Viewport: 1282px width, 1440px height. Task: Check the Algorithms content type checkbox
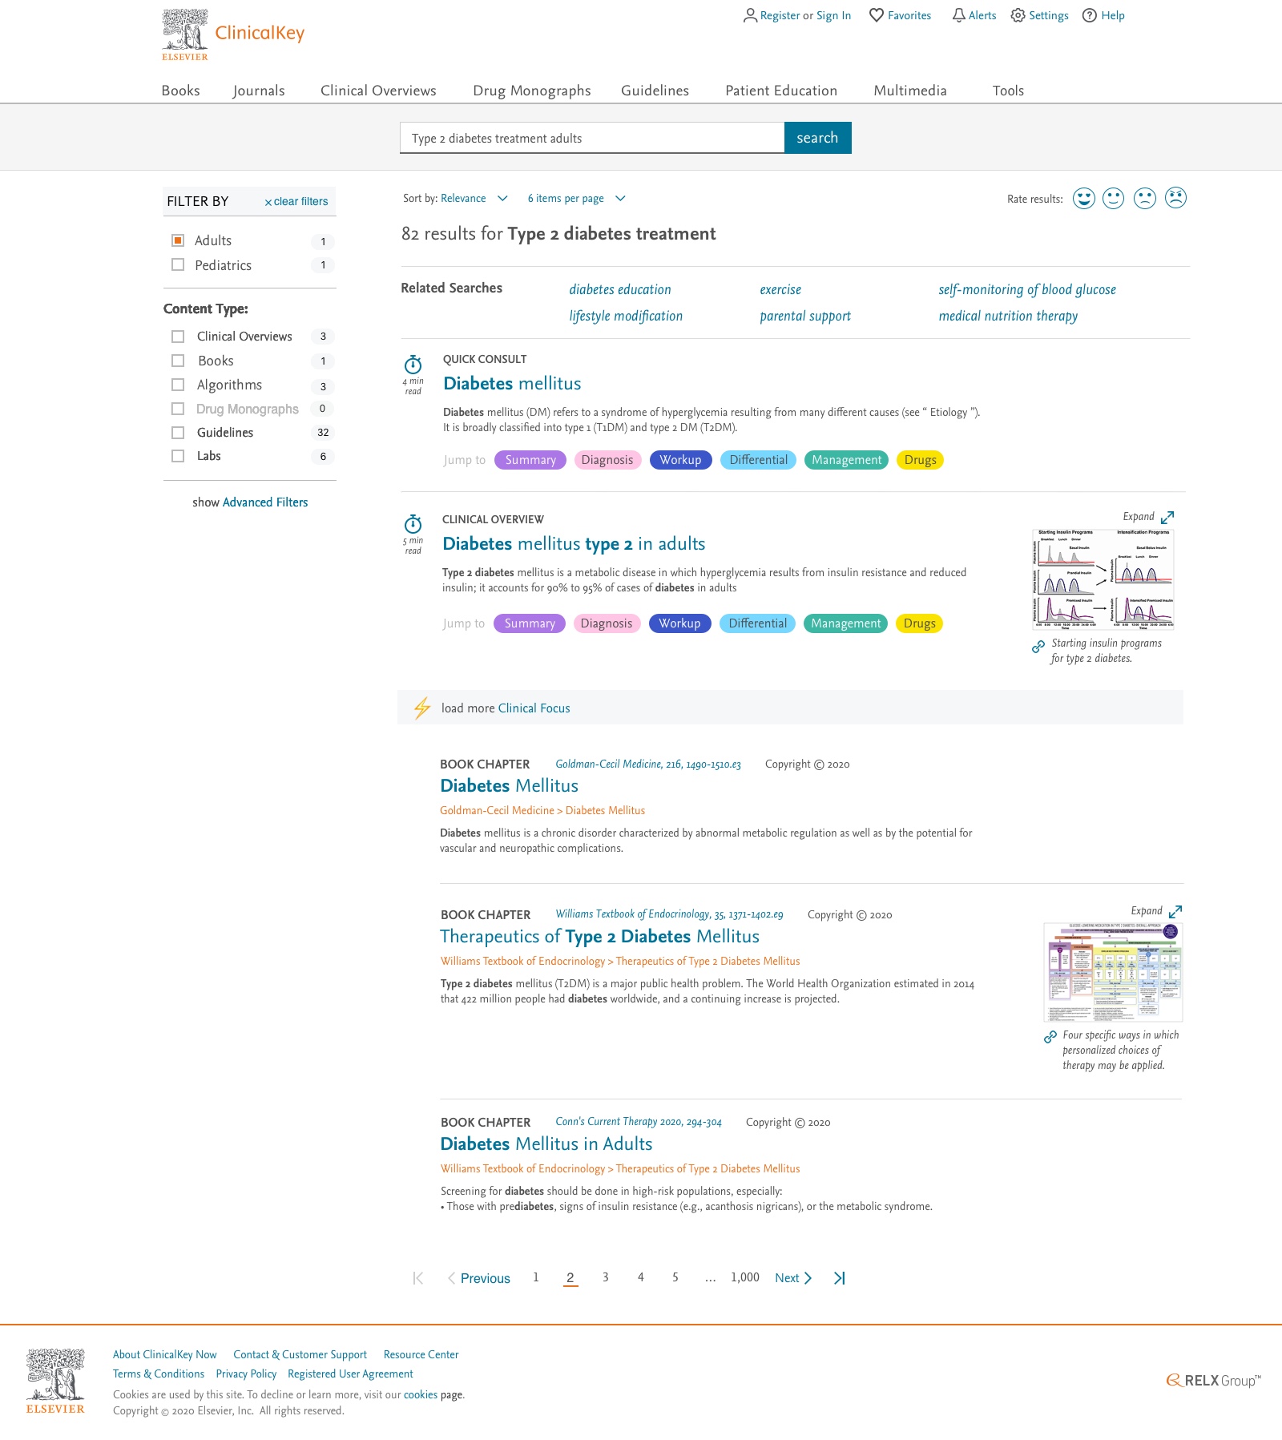(x=178, y=385)
